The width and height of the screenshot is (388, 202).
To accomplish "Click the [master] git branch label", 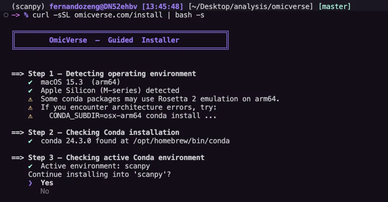I will [x=334, y=6].
